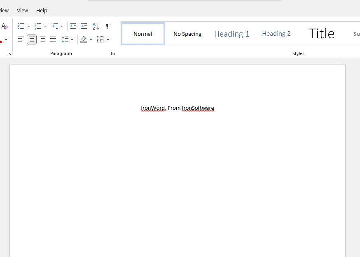Open the View tab
Screen dimensions: 360x257
[22, 10]
